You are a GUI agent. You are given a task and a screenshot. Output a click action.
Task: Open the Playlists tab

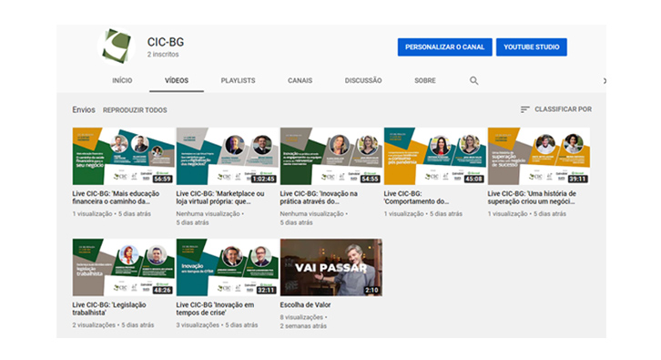pyautogui.click(x=239, y=80)
